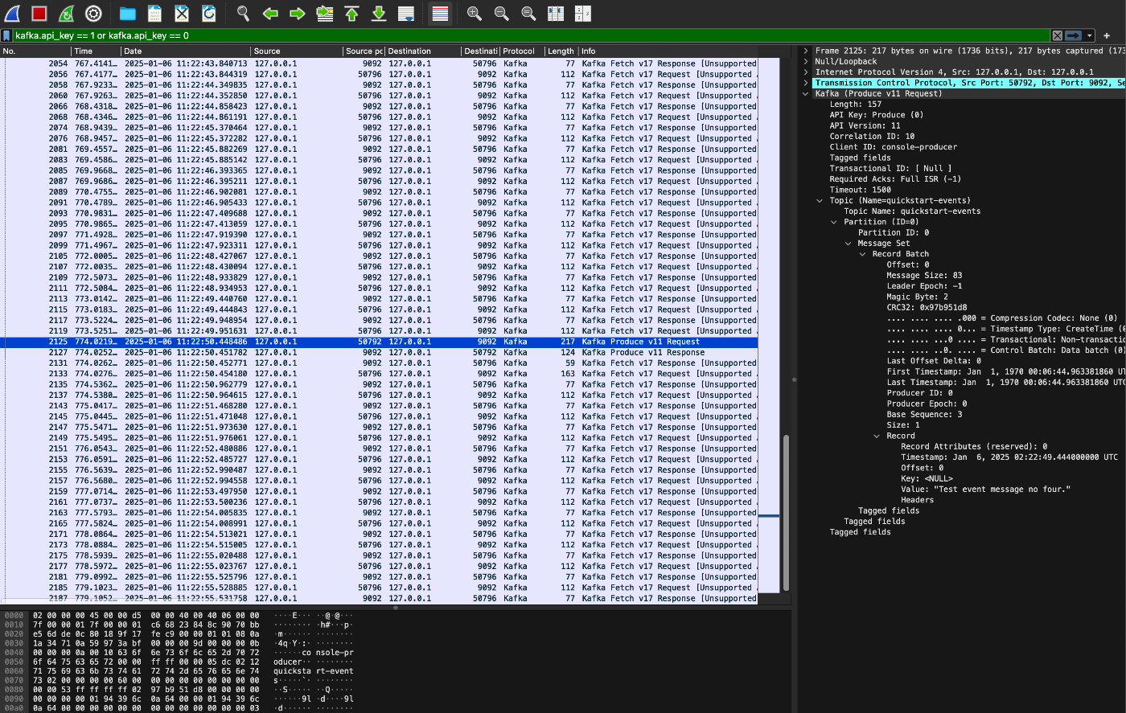
Task: Select 'Compression Codec: None (0)' line
Action: pyautogui.click(x=1001, y=318)
